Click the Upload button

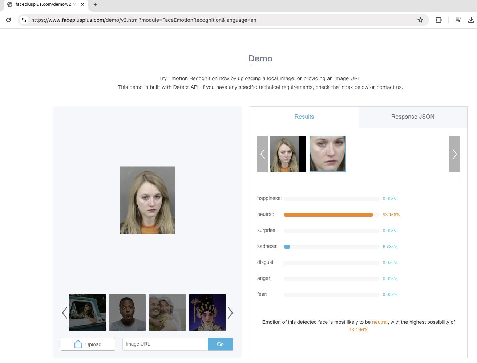coord(88,344)
